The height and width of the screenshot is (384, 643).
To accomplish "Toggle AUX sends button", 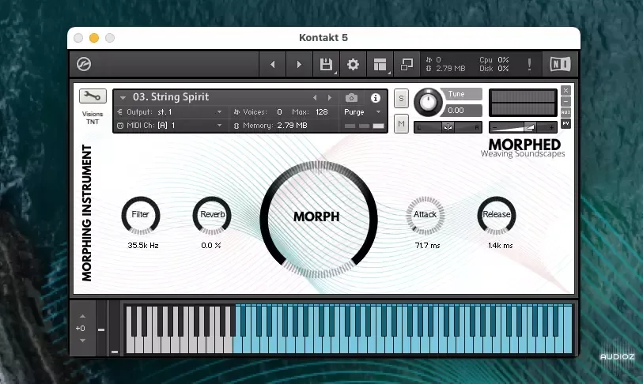I will tap(566, 112).
